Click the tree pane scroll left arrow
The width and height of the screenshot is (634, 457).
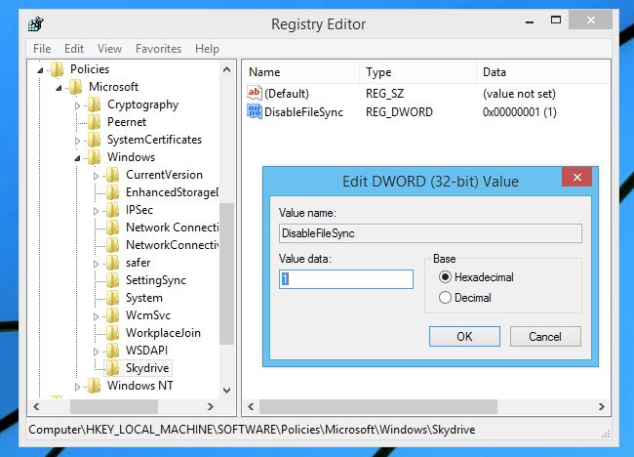coord(36,407)
